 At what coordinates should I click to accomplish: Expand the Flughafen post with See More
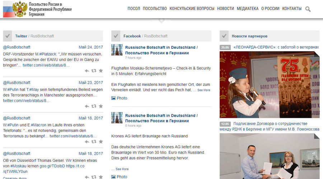coord(203,90)
